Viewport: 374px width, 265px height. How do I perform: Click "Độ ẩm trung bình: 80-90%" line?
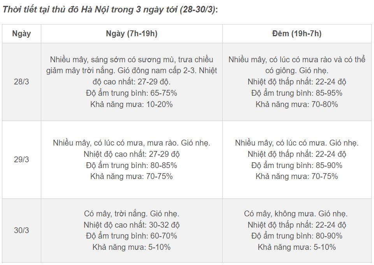(297, 236)
